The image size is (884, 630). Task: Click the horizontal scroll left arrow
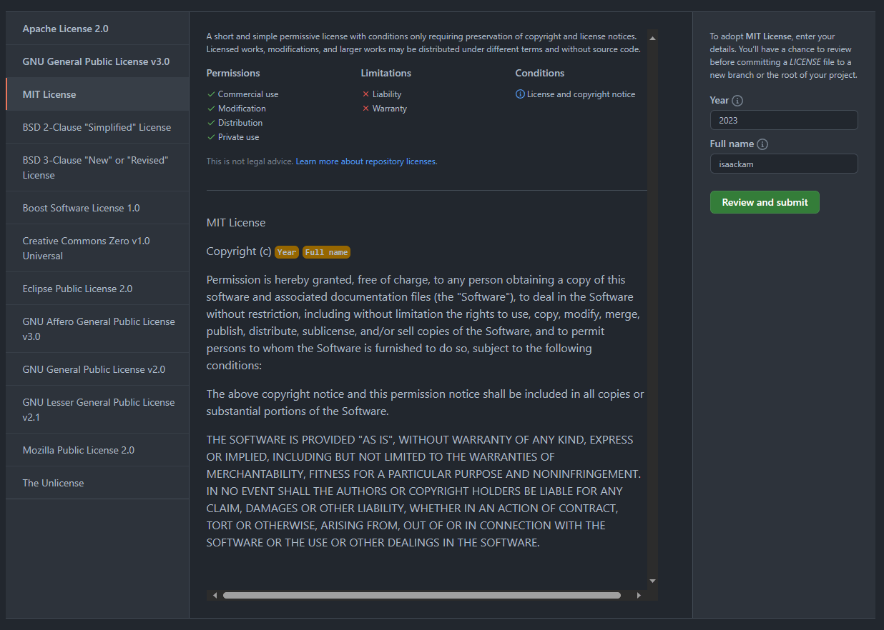point(215,595)
